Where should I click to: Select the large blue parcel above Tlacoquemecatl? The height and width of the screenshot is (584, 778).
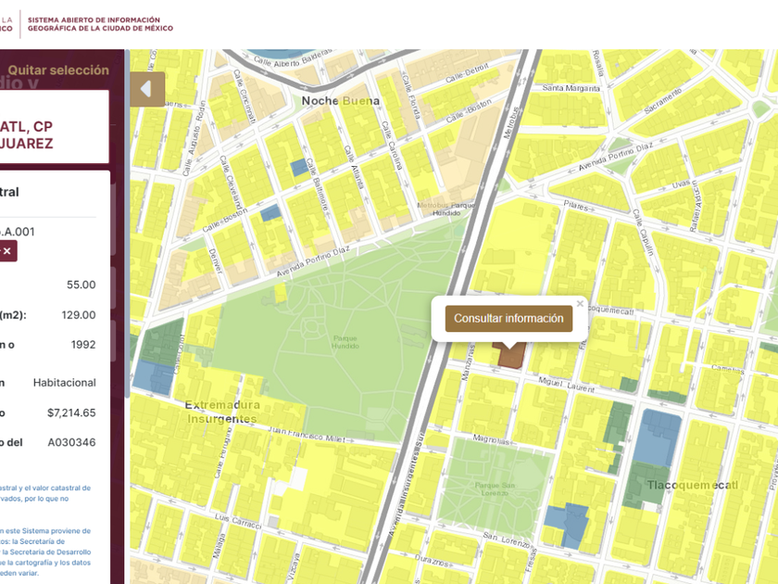(660, 438)
